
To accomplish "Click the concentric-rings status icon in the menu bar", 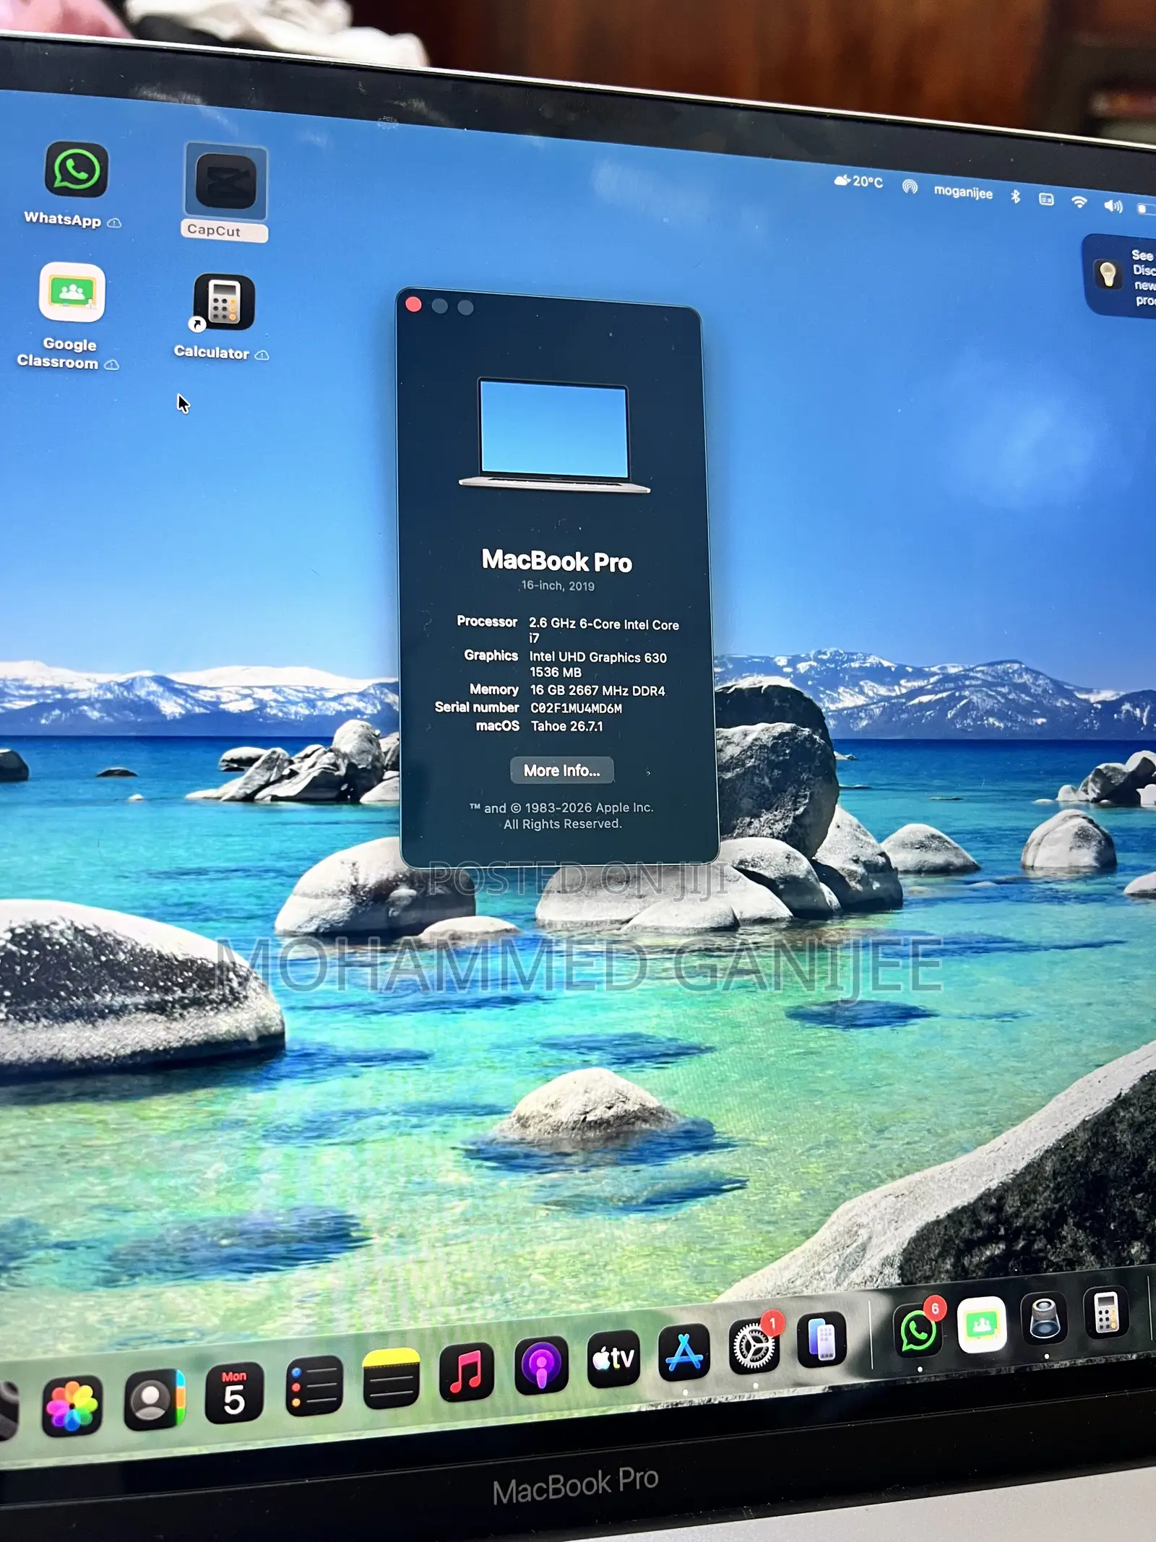I will pyautogui.click(x=910, y=187).
